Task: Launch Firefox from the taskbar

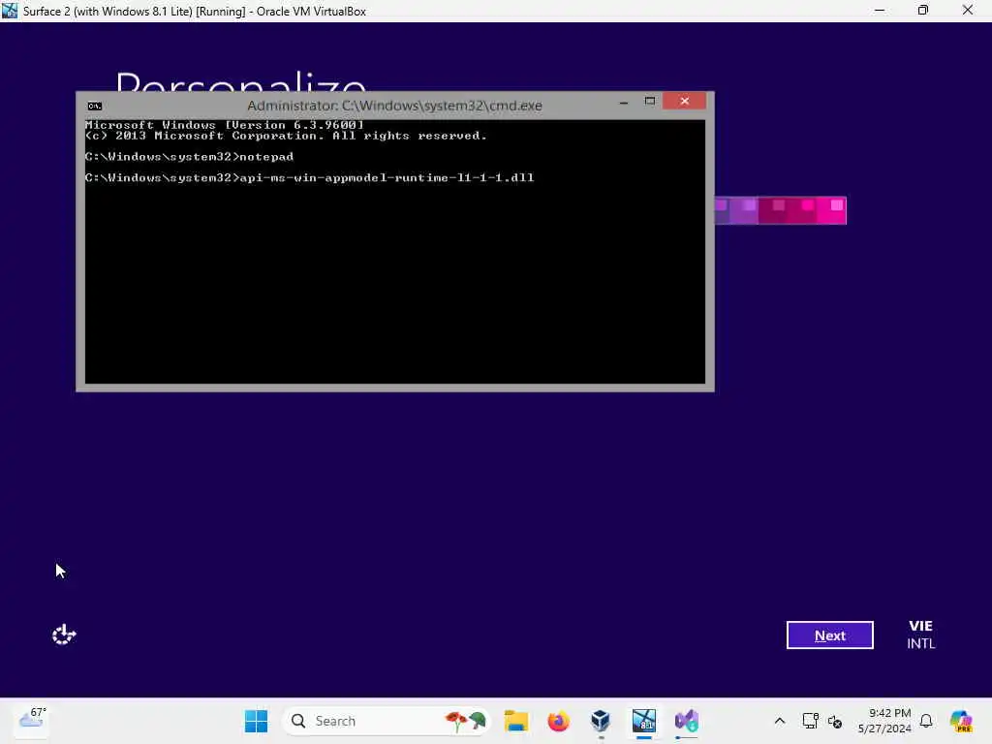Action: coord(559,721)
